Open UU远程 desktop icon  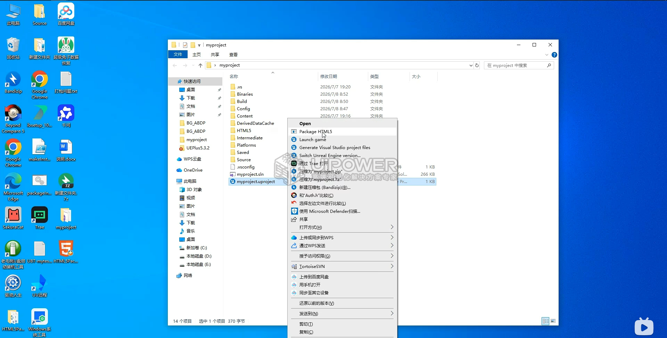pos(40,286)
